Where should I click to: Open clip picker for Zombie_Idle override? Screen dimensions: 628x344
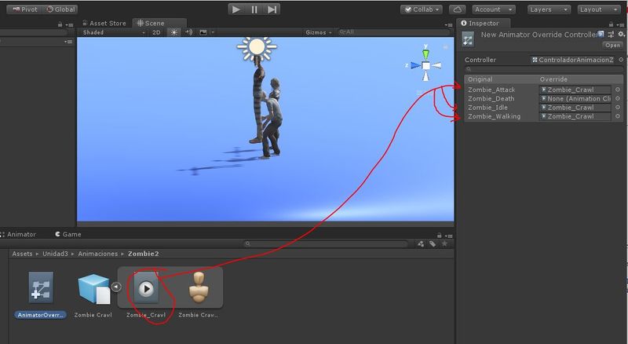(x=618, y=108)
